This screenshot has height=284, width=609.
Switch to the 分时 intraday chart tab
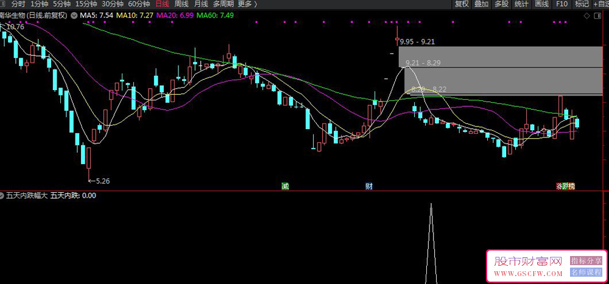click(18, 4)
